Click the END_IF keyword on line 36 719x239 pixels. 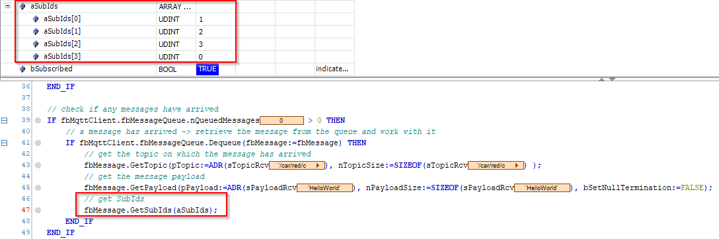coord(61,86)
